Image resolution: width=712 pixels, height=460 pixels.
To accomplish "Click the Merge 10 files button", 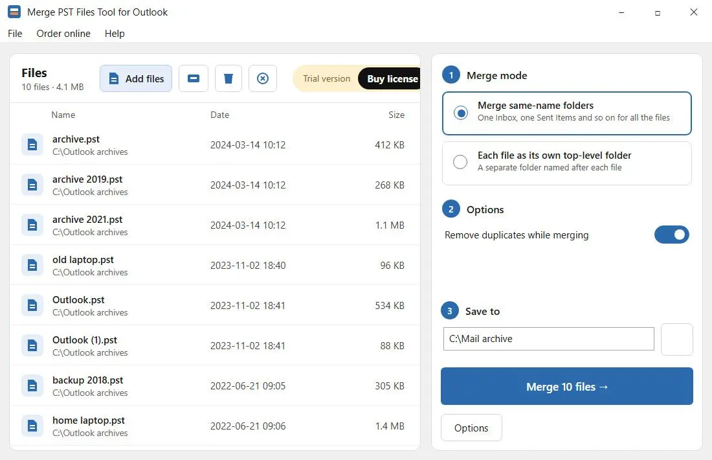I will click(567, 386).
